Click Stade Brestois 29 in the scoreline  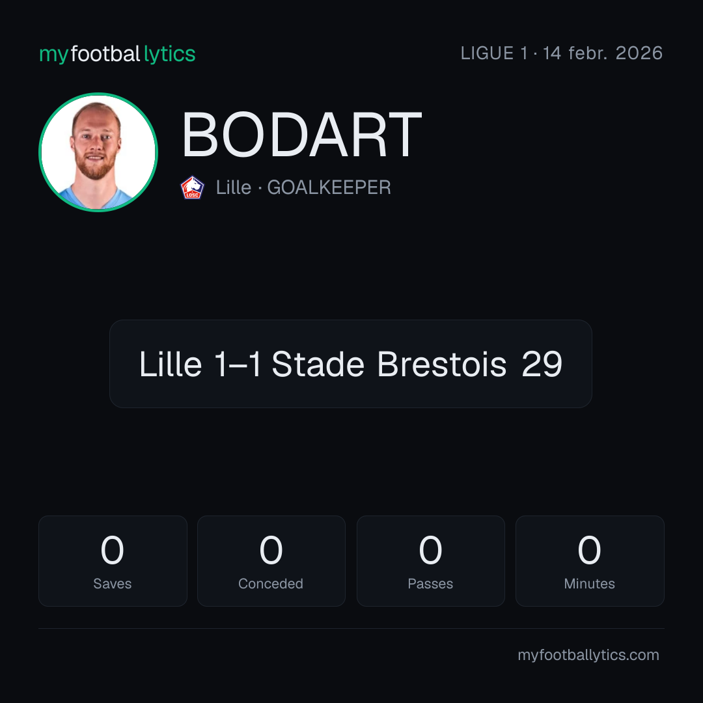click(417, 364)
